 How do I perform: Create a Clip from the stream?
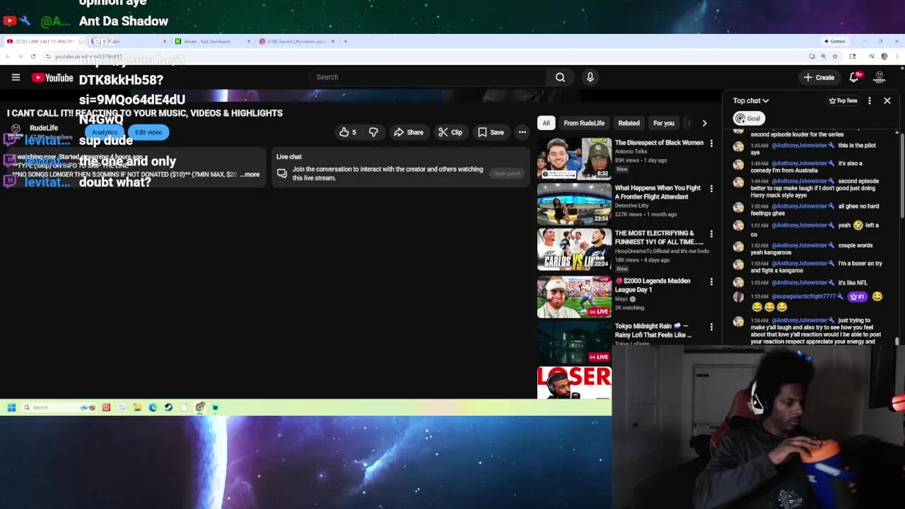pyautogui.click(x=450, y=132)
